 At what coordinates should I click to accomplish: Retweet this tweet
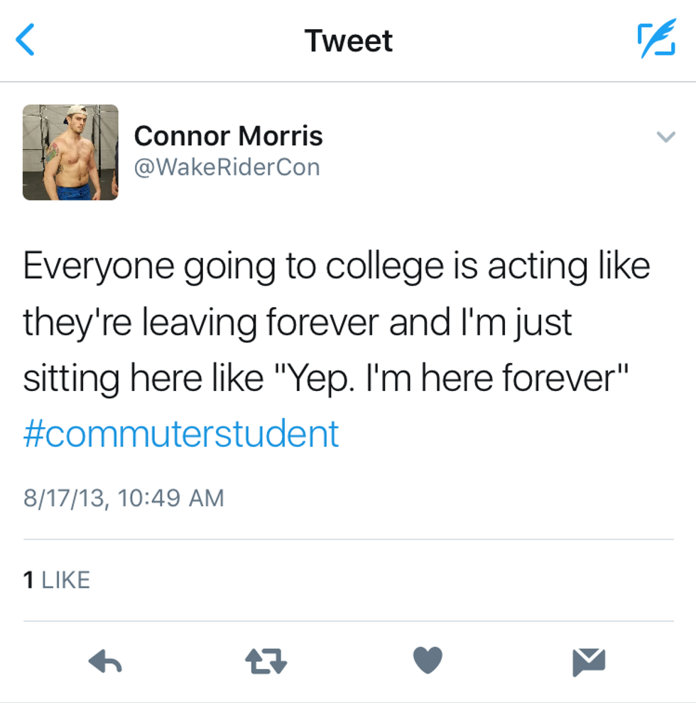(266, 662)
